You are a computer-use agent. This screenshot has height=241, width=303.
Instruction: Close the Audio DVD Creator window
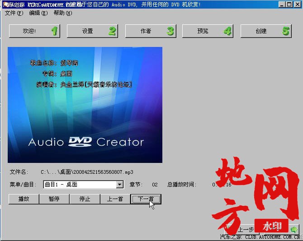pyautogui.click(x=297, y=4)
